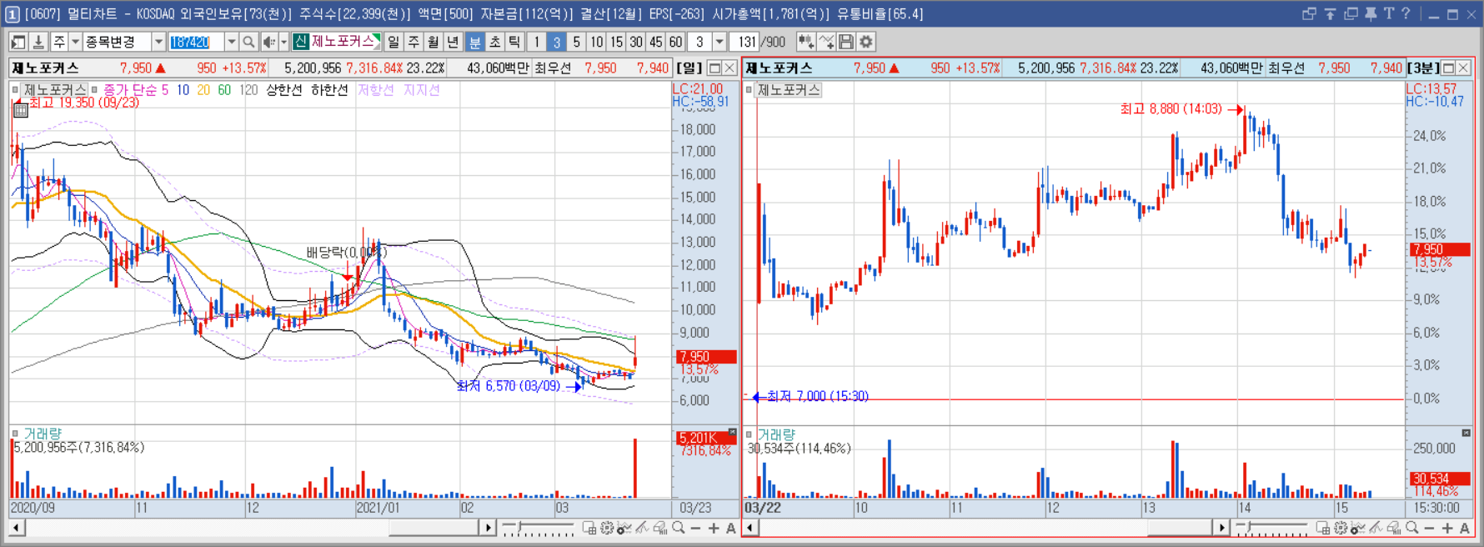Viewport: 1484px width, 547px height.
Task: Click the up-arrow top icon in title bar
Action: pyautogui.click(x=1331, y=13)
